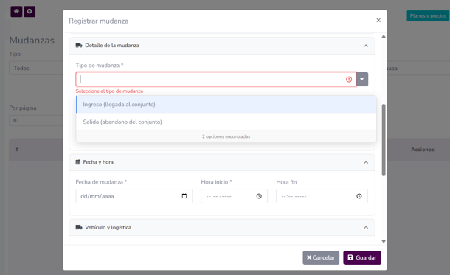This screenshot has width=450, height=275.
Task: Collapse the Fecha y hora section
Action: [x=366, y=163]
